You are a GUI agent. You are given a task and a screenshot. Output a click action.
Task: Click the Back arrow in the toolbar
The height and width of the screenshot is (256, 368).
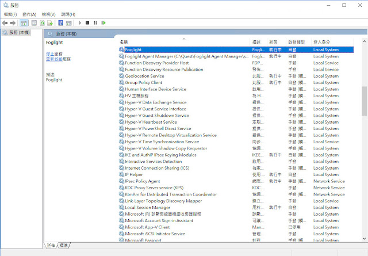click(5, 23)
